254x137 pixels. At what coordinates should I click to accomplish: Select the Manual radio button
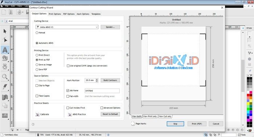coord(37,33)
